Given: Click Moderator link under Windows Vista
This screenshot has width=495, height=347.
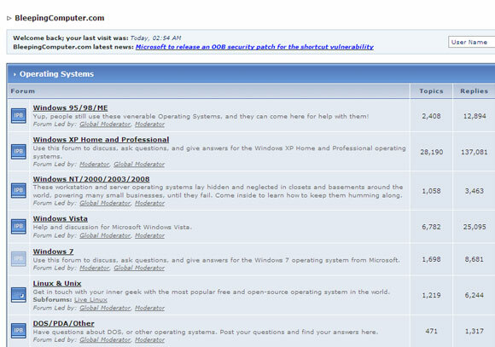Looking at the screenshot, I should pos(150,235).
